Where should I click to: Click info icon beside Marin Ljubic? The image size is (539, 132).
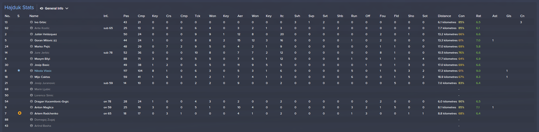tap(31, 89)
